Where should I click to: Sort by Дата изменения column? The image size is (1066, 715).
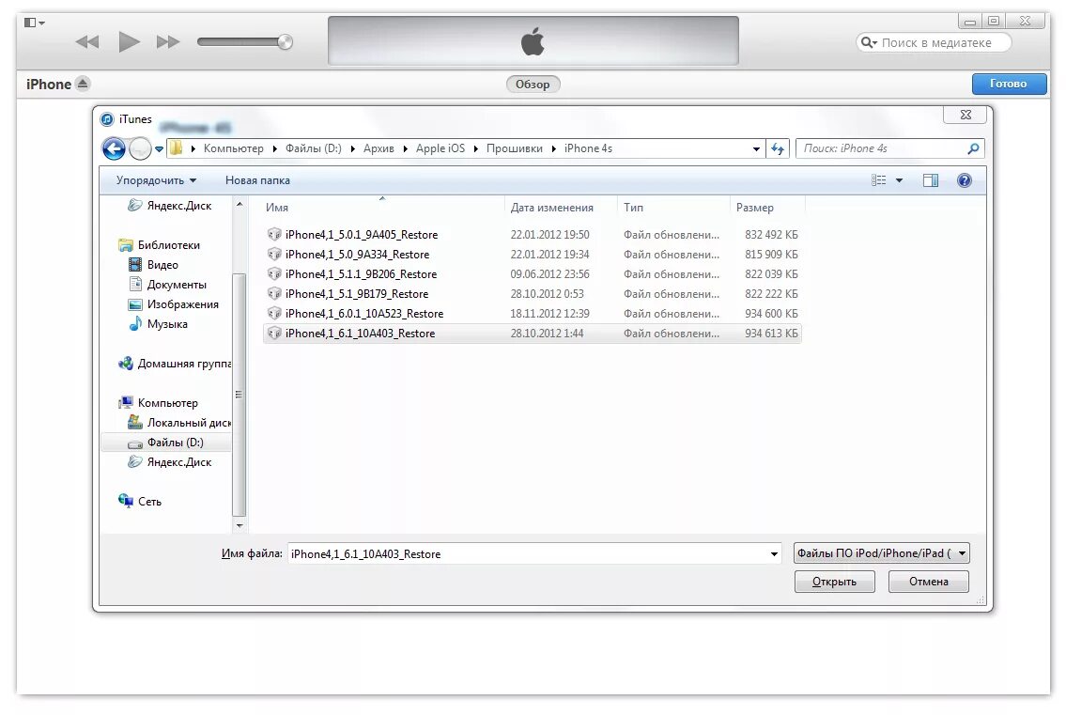pyautogui.click(x=552, y=208)
